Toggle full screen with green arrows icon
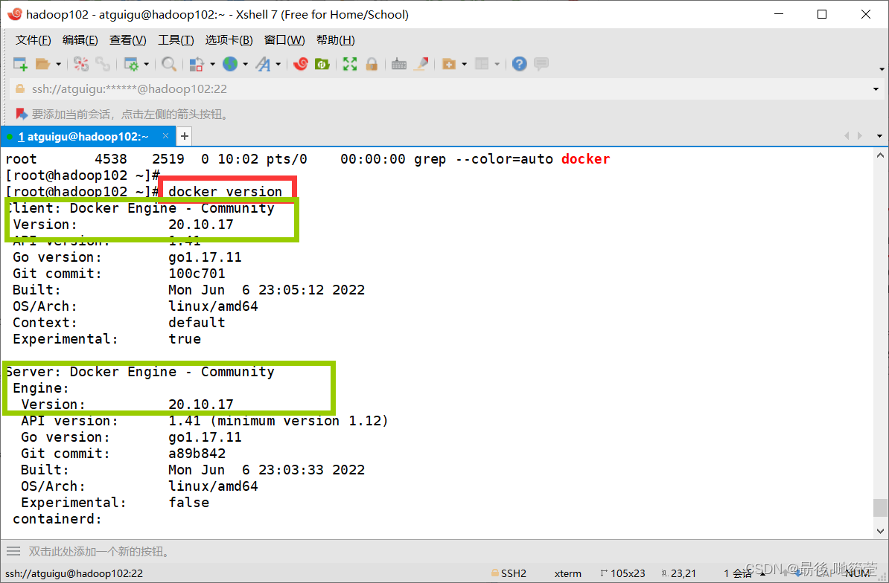This screenshot has width=889, height=583. point(350,64)
